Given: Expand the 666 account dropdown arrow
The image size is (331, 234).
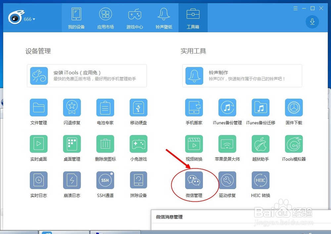Looking at the screenshot, I should coord(34,19).
